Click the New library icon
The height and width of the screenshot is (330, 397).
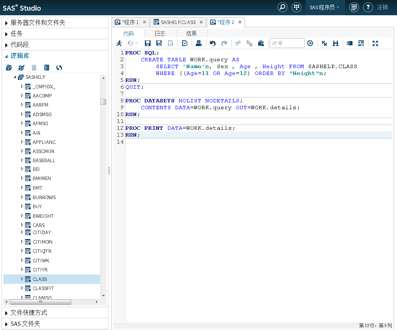tap(9, 68)
